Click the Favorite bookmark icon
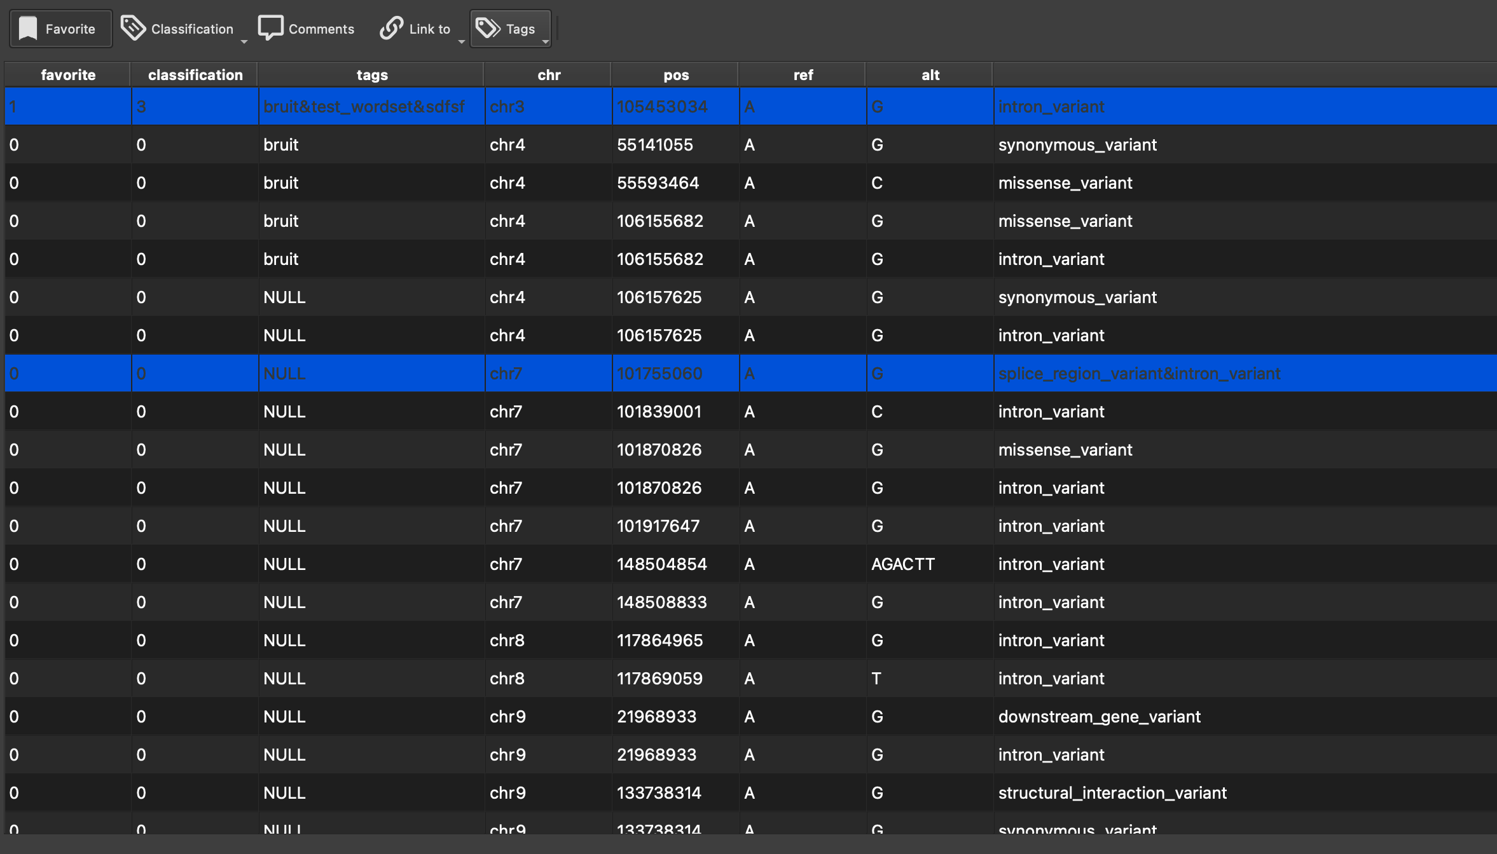The image size is (1497, 854). (x=28, y=29)
